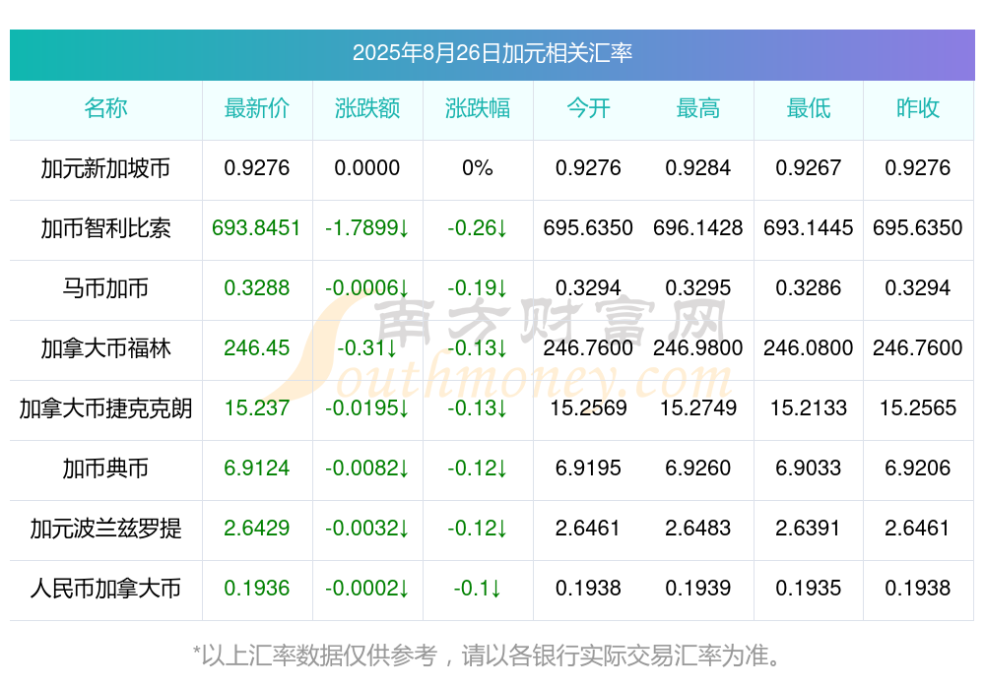Click change amount -0.0195↓
This screenshot has height=687, width=985.
(366, 408)
